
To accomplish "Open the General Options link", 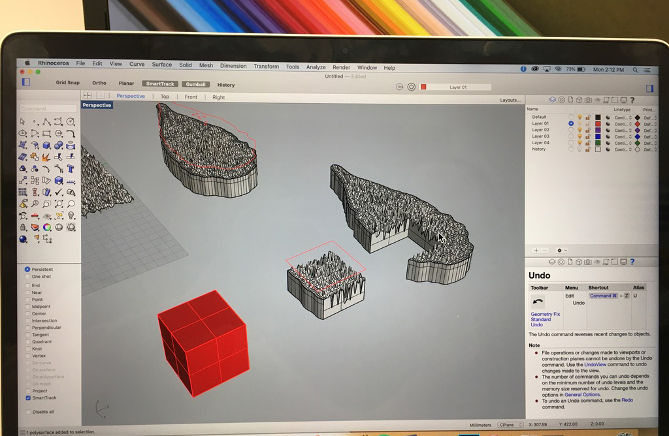I will [x=582, y=395].
